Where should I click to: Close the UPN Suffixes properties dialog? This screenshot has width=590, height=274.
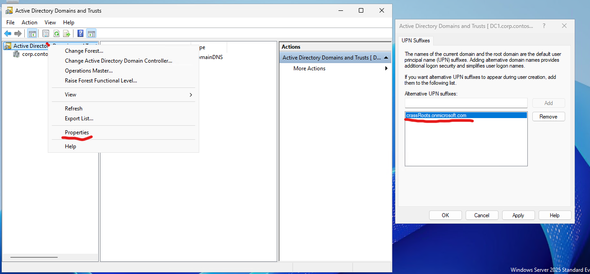[564, 26]
